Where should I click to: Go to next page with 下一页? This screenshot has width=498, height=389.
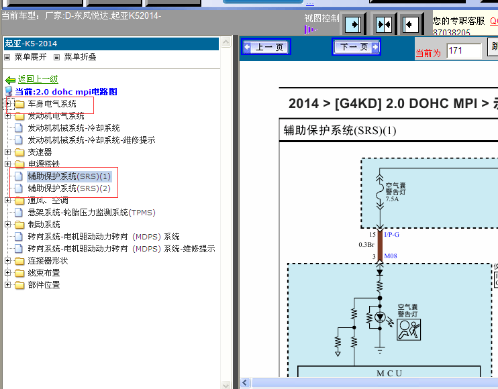tap(356, 47)
